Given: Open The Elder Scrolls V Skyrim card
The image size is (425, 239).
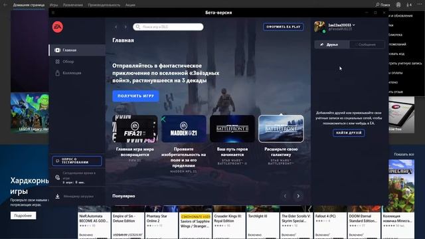Looking at the screenshot, I should [x=296, y=222].
